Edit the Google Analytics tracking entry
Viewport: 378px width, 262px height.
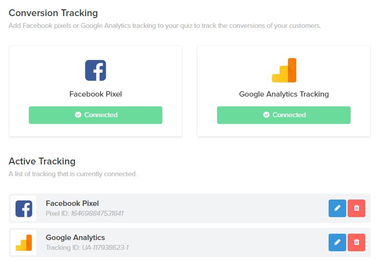pyautogui.click(x=337, y=242)
